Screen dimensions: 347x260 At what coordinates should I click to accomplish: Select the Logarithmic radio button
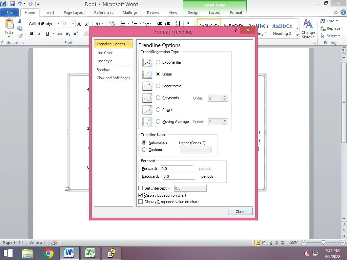tap(158, 86)
